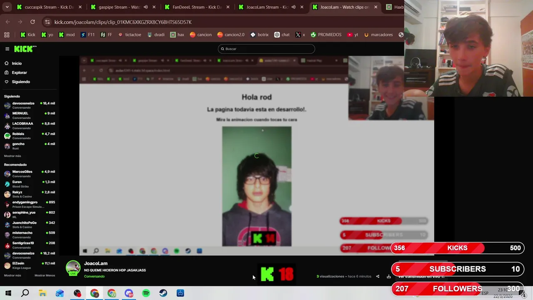Open Spotify from the taskbar
Viewport: 533px width, 300px height.
(x=146, y=293)
